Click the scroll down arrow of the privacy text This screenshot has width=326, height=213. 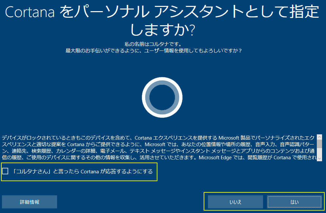point(319,159)
